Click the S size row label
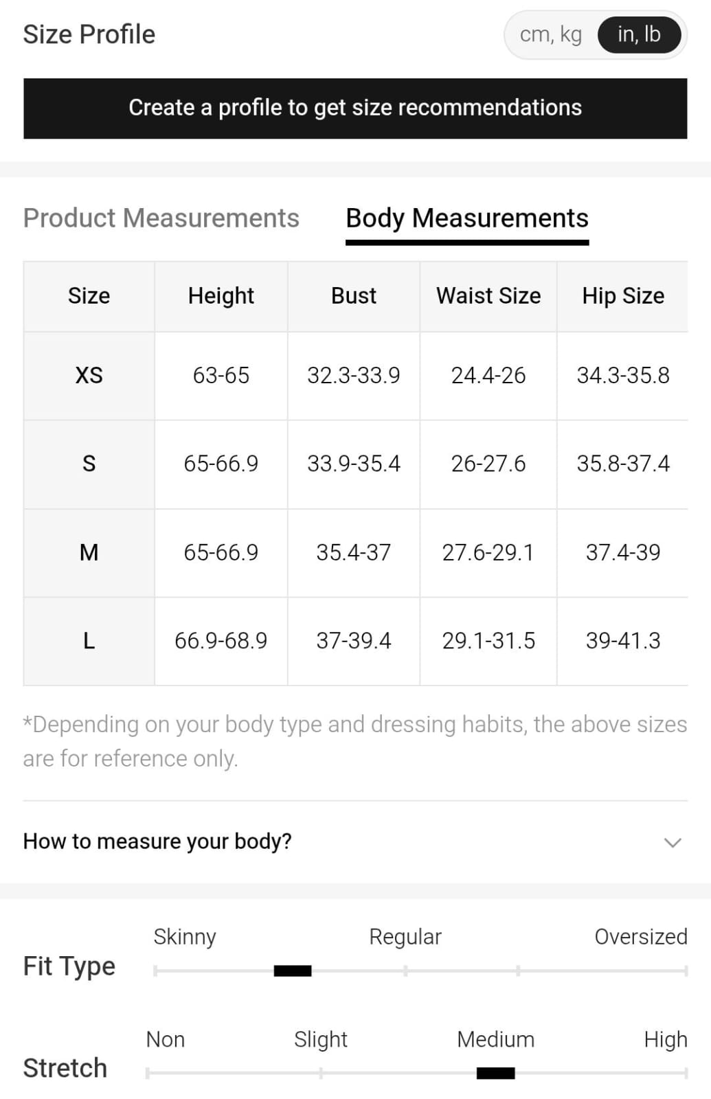This screenshot has height=1099, width=711. click(89, 464)
